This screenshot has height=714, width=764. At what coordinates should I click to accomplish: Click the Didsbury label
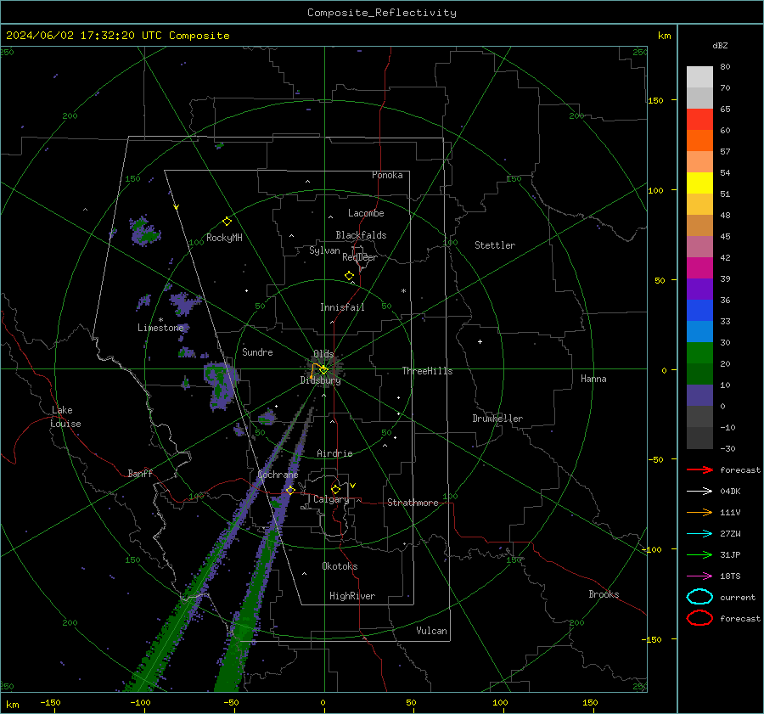click(x=320, y=380)
